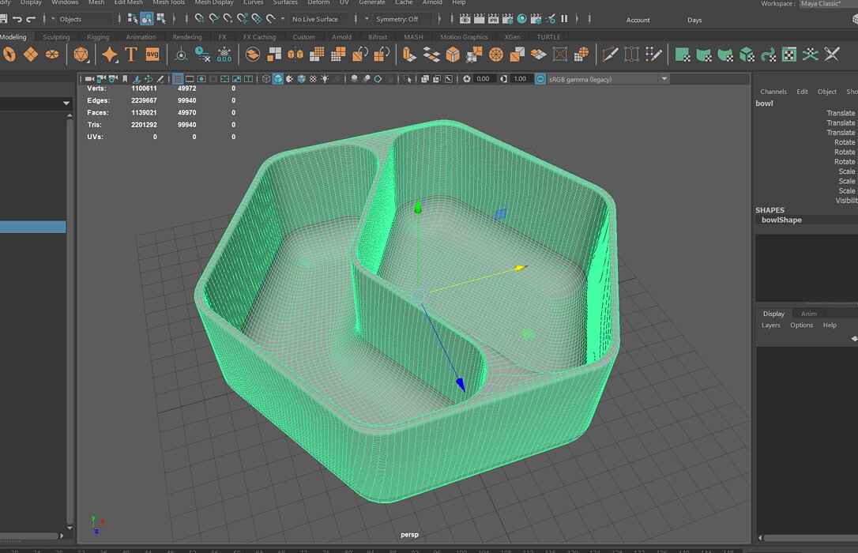Screen dimensions: 858x553
Task: Open the Layers menu in layer editor
Action: 771,325
